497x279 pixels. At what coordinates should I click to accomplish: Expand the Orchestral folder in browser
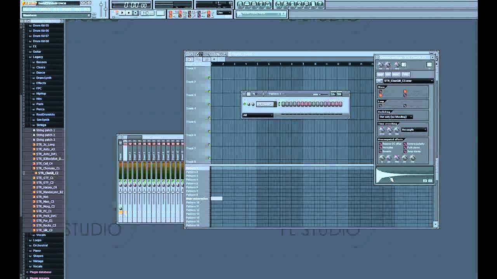(40, 245)
